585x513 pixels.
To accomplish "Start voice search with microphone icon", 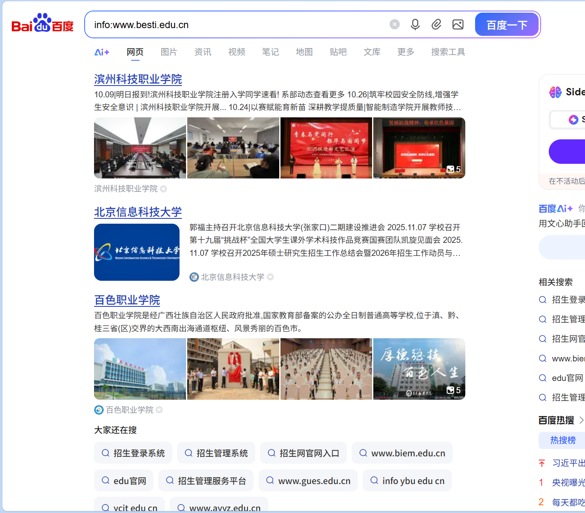I will 415,24.
